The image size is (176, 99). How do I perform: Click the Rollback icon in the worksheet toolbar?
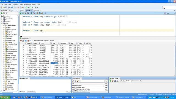point(34,13)
